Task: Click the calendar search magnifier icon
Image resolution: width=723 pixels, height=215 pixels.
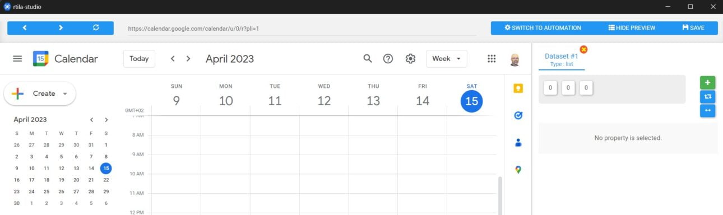Action: (368, 59)
